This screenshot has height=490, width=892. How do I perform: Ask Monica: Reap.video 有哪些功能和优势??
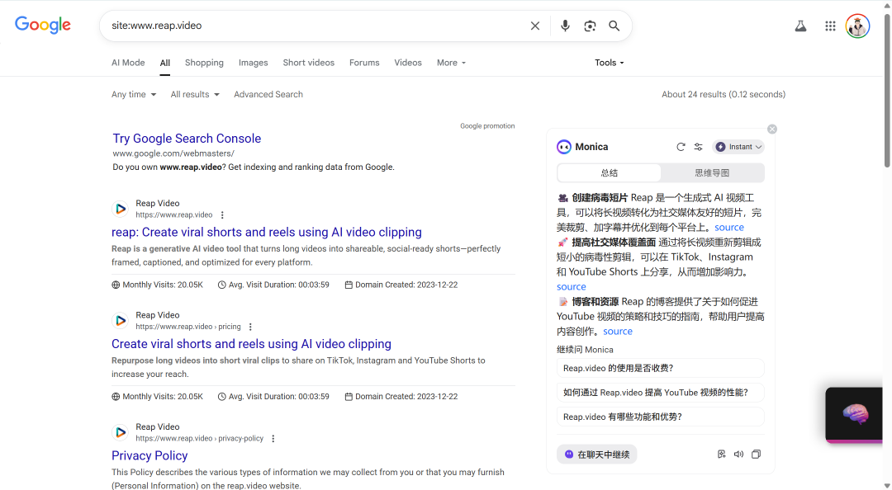pos(660,417)
